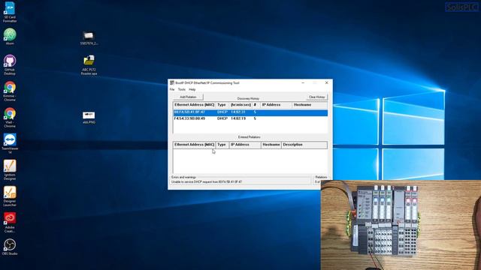Click the (hr:min:sec) column header

pyautogui.click(x=240, y=105)
